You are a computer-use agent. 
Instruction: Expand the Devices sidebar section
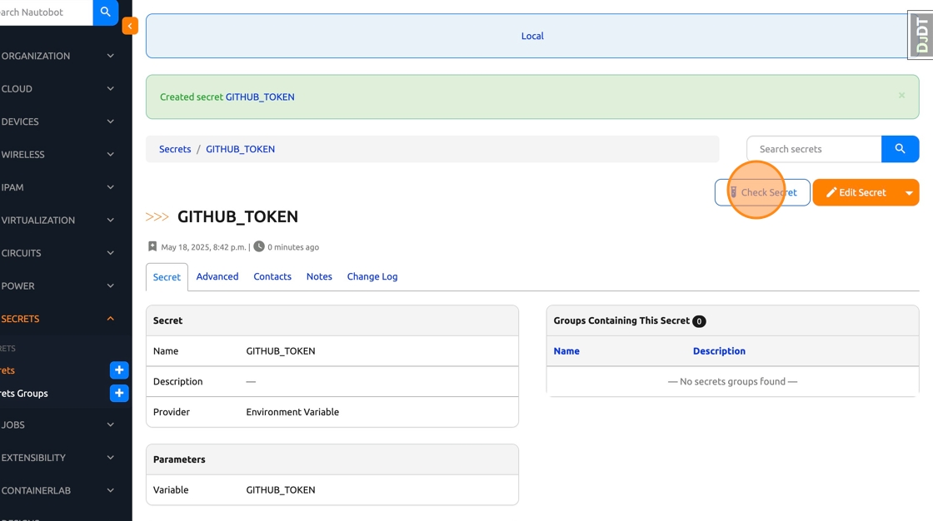pyautogui.click(x=58, y=122)
